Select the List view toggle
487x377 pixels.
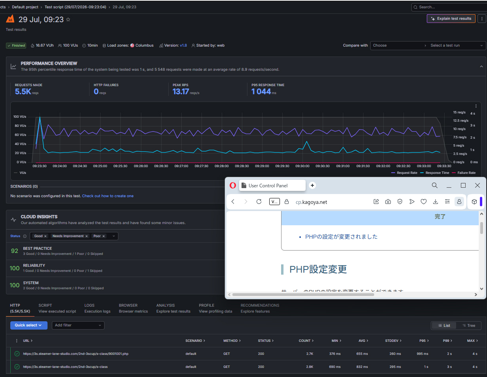(x=443, y=326)
